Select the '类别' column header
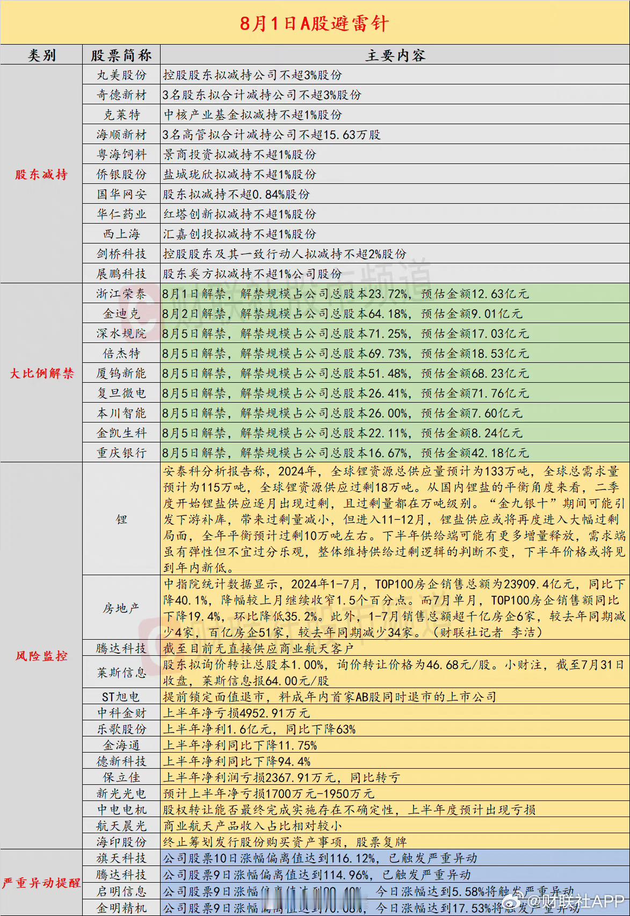This screenshot has height=916, width=630. (x=42, y=55)
